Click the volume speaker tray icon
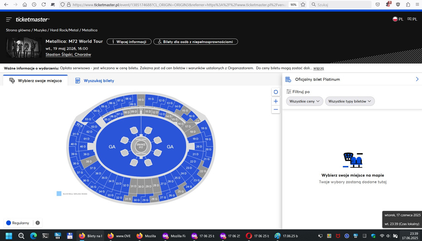Viewport: 422px width, 241px height. [x=388, y=236]
